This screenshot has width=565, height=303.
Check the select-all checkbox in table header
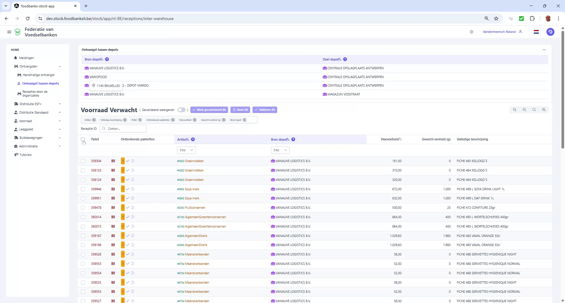(83, 139)
